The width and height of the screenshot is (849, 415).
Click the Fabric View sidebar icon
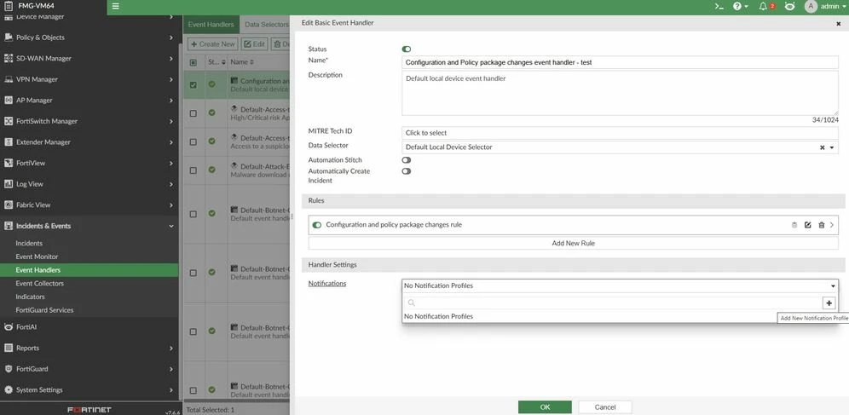click(9, 205)
